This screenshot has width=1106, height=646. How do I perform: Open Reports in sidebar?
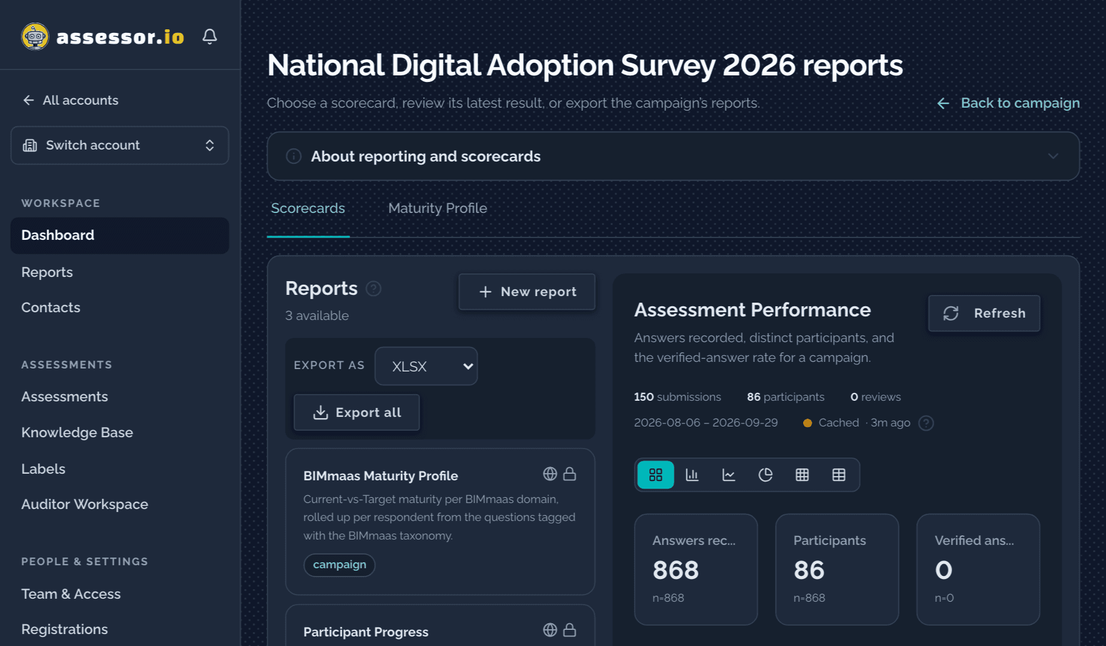(x=47, y=272)
